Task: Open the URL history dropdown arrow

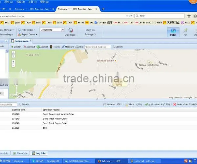Action: point(127,16)
